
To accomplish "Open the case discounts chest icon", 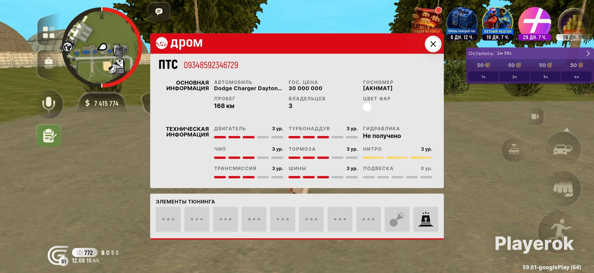I will tap(426, 20).
